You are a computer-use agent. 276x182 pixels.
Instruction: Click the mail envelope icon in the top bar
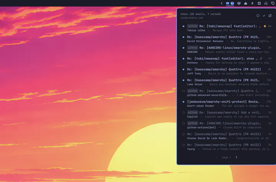point(228,3)
